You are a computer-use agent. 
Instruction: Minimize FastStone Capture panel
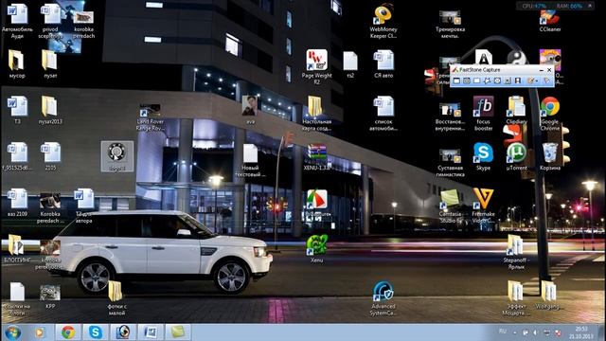[x=541, y=70]
